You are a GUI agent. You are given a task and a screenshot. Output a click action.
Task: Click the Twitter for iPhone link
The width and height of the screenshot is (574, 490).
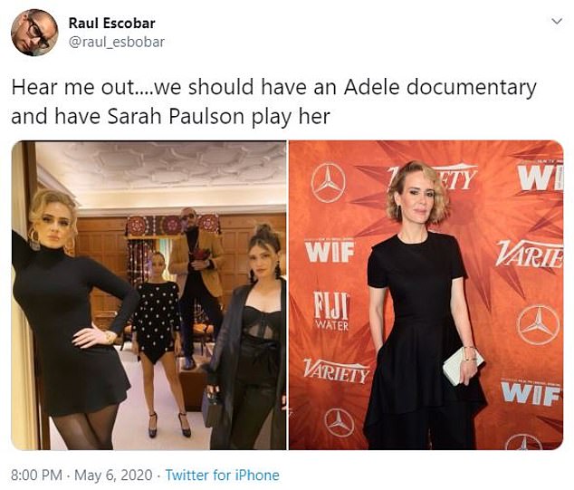click(222, 476)
